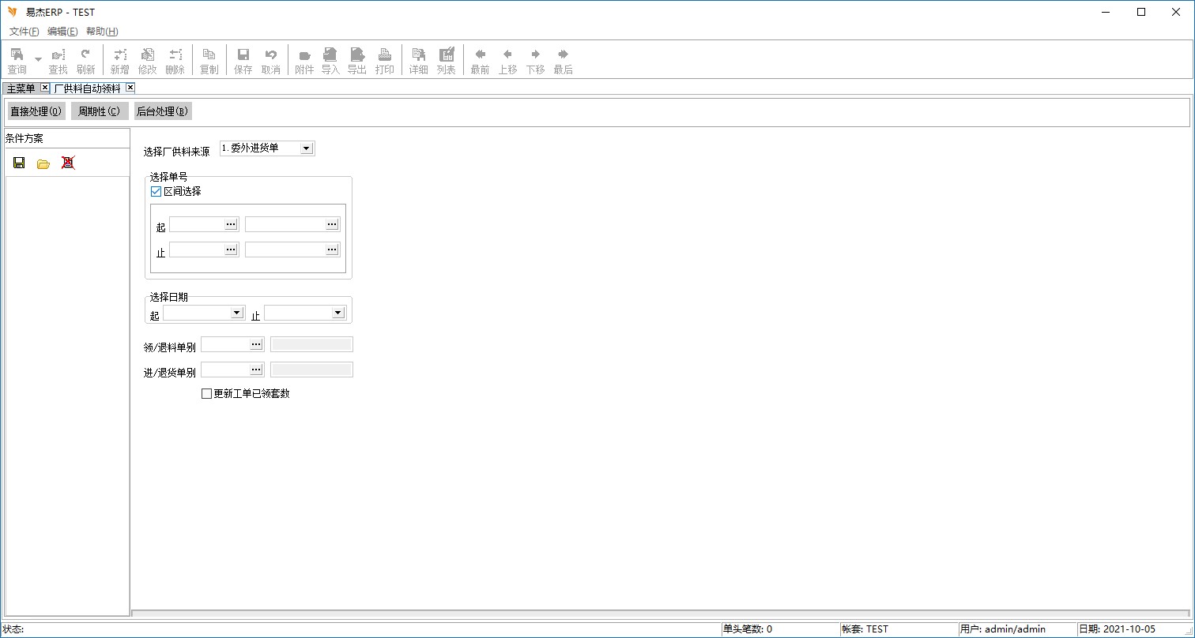The height and width of the screenshot is (638, 1195).
Task: Open the end date dropdown picker
Action: point(337,313)
